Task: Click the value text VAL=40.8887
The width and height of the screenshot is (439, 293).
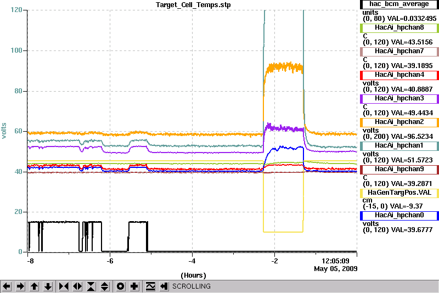Action: [412, 89]
